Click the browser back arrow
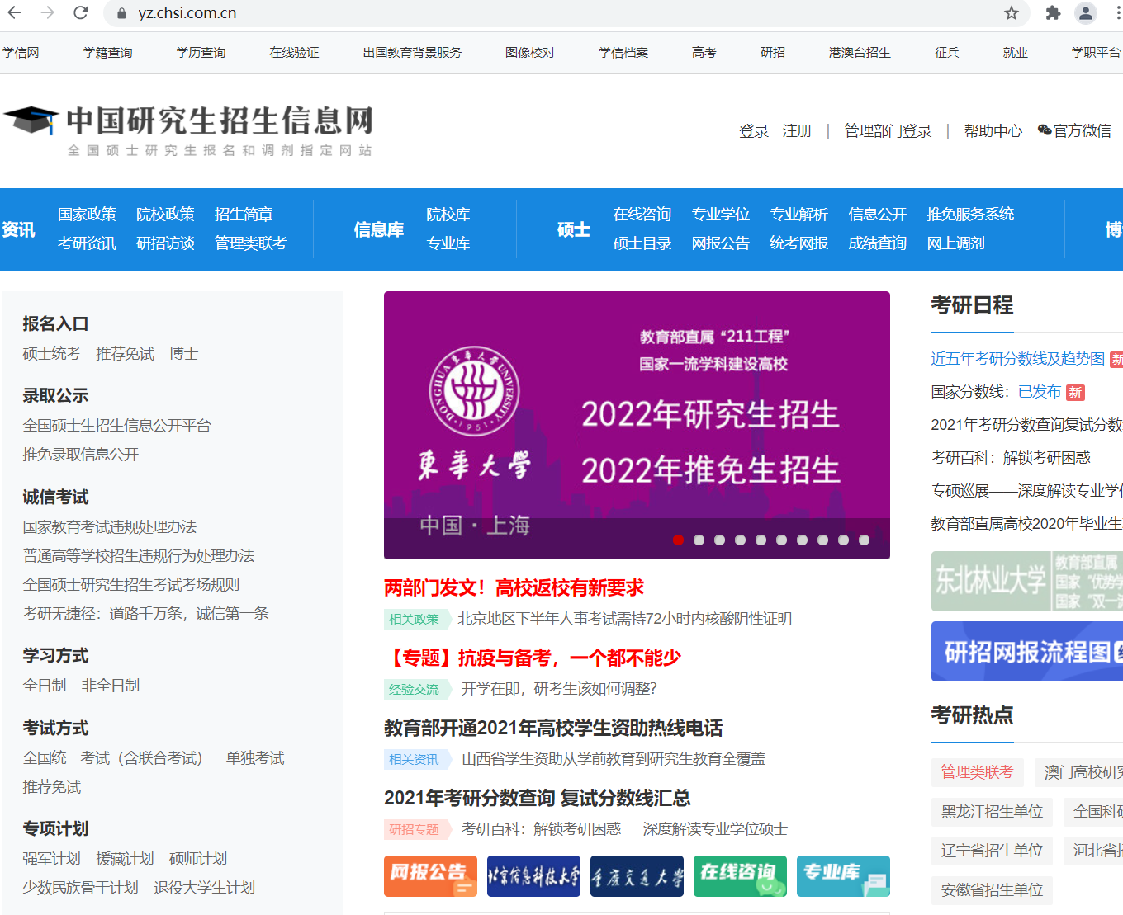The height and width of the screenshot is (915, 1123). click(15, 13)
